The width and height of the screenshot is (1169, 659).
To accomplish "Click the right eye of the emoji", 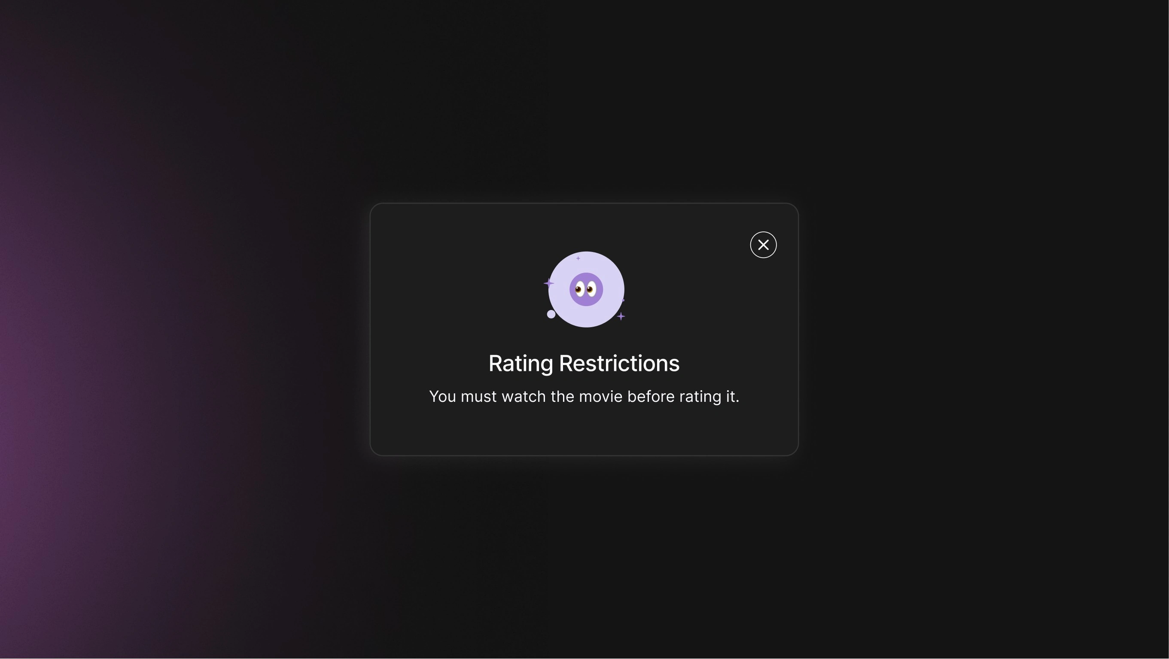I will coord(591,289).
